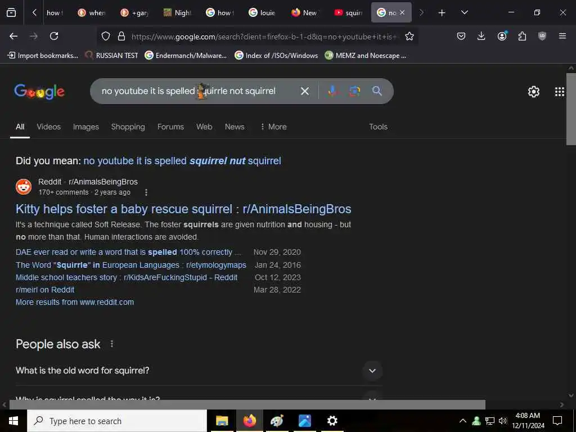This screenshot has width=576, height=432.
Task: Open File Explorer from taskbar
Action: (222, 421)
